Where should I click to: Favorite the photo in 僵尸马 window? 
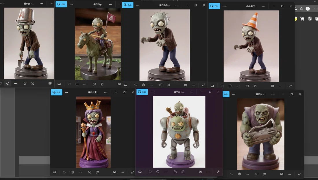69,84
